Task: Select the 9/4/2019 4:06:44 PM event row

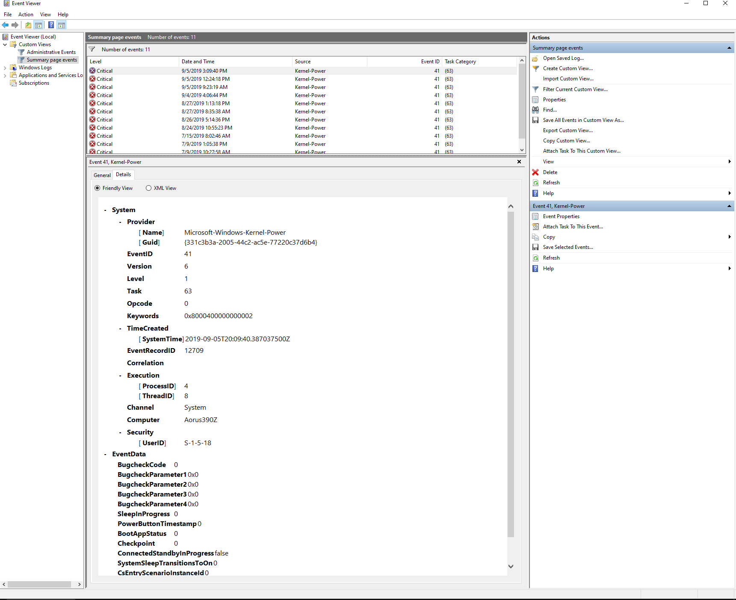Action: pos(302,95)
